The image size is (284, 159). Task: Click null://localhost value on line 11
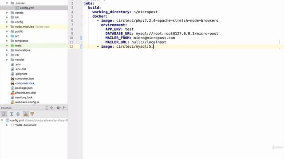149,42
